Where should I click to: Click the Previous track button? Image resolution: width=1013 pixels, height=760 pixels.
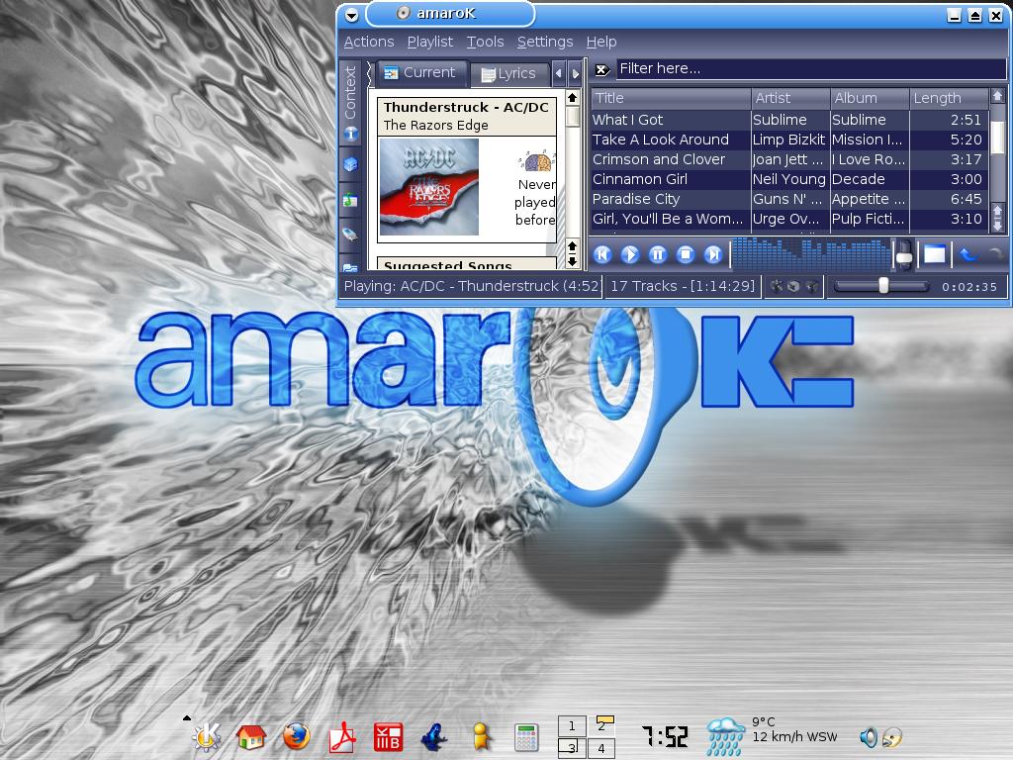(601, 255)
